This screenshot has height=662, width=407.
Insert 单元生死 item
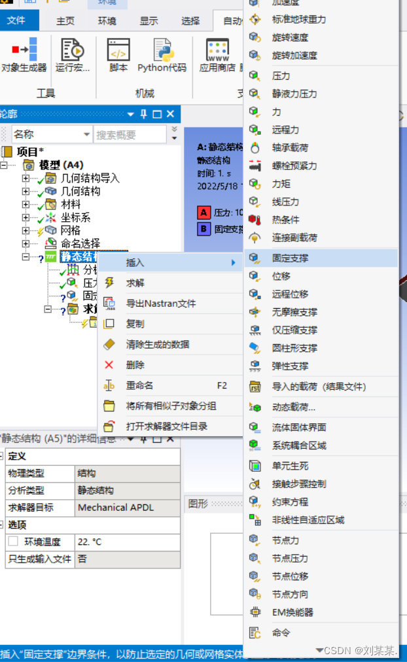pyautogui.click(x=321, y=466)
